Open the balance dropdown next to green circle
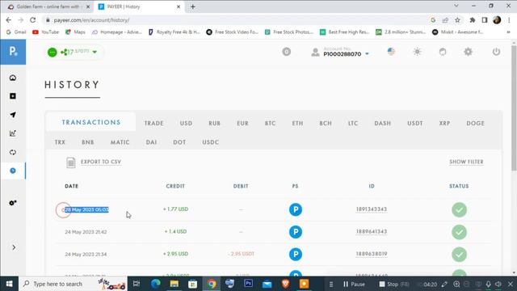The image size is (517, 291). pos(95,52)
